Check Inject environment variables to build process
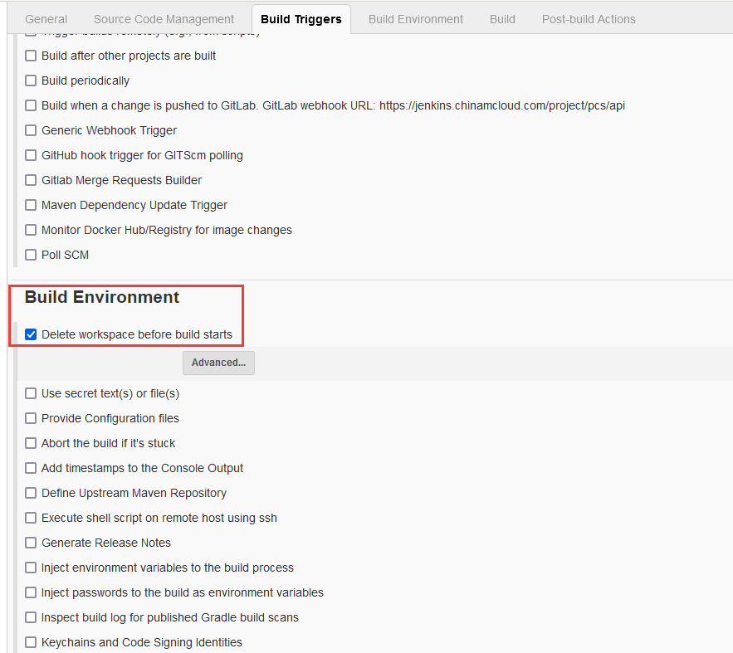This screenshot has height=653, width=733. (32, 568)
